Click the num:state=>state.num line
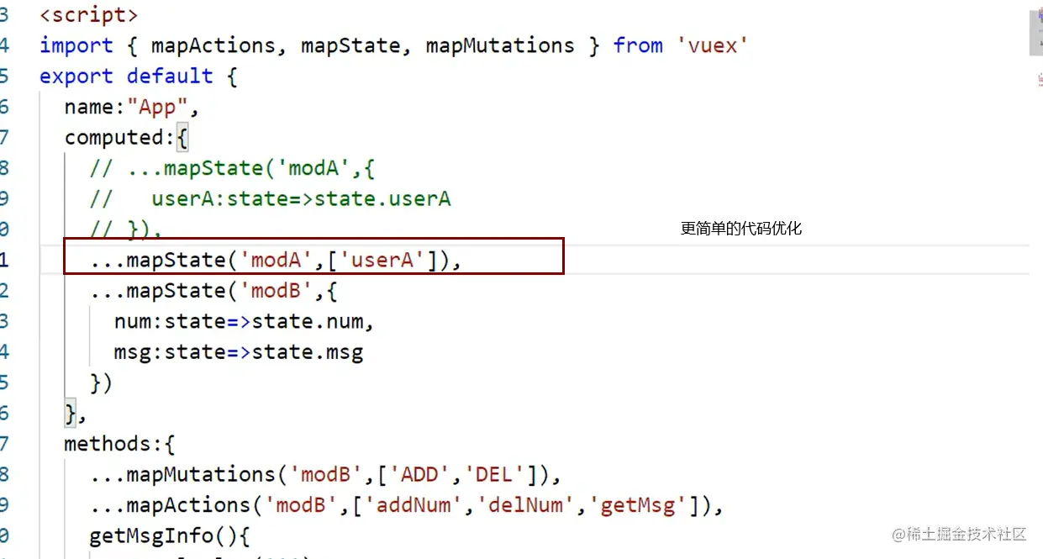Screen dimensions: 1043x559 [x=244, y=321]
